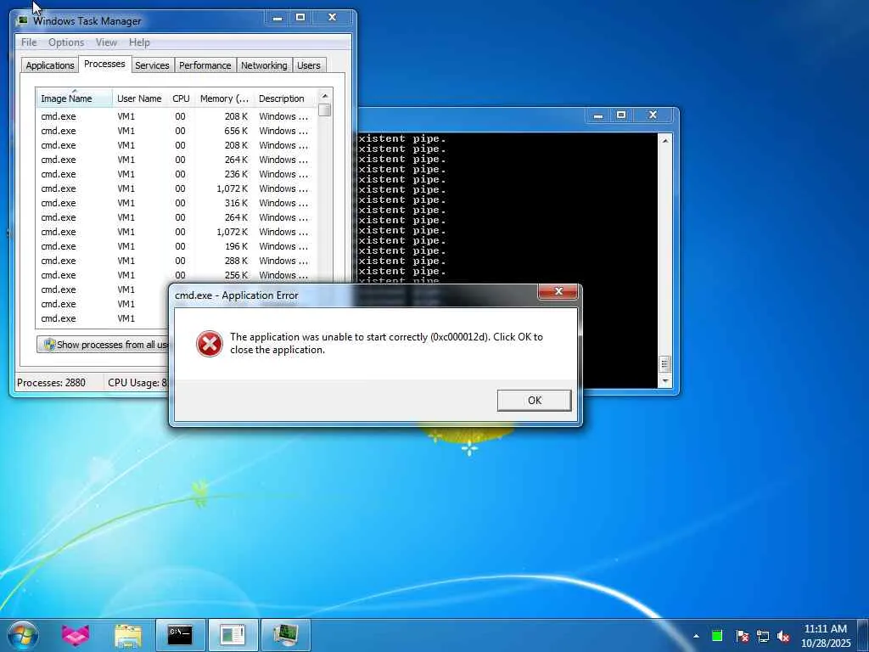Click the Task Manager process list scroll-up arrow
Viewport: 869px width, 652px height.
click(325, 96)
